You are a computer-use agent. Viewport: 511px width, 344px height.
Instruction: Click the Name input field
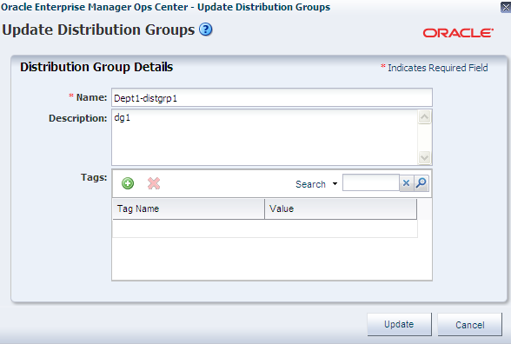click(x=272, y=97)
